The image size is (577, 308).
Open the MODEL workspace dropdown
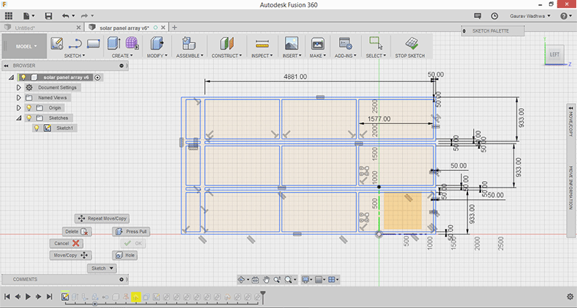(26, 46)
